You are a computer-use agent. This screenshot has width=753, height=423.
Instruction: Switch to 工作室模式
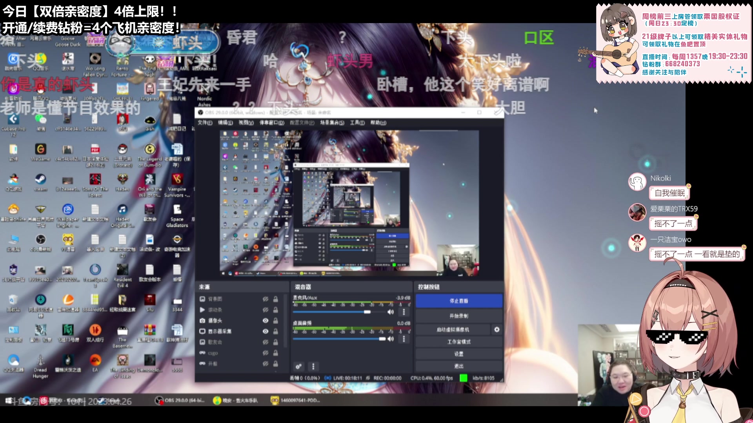click(459, 342)
